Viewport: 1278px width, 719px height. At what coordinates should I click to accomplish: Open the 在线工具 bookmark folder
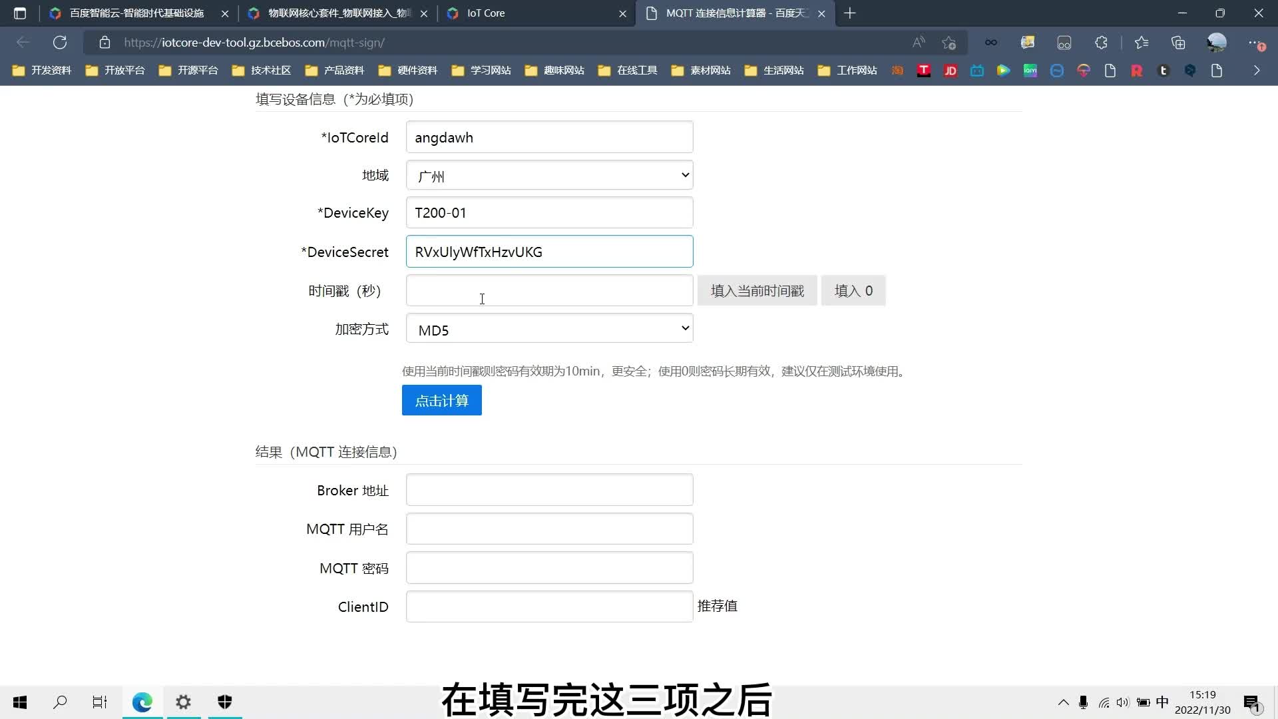tap(628, 71)
